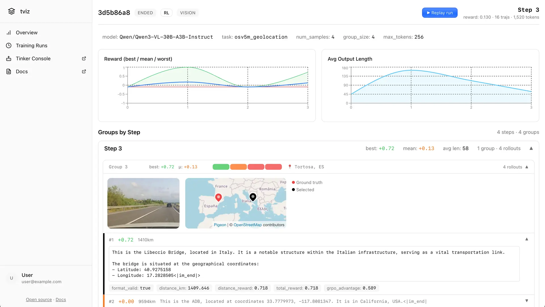545x307 pixels.
Task: Click the format_valid: true tag
Action: 131,288
